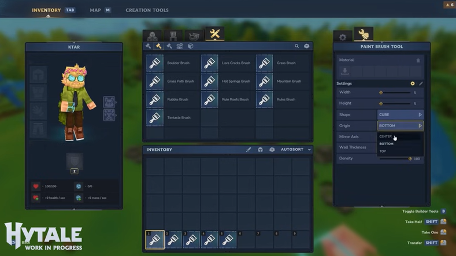Open the Creation Tools tab
The image size is (456, 256).
147,10
